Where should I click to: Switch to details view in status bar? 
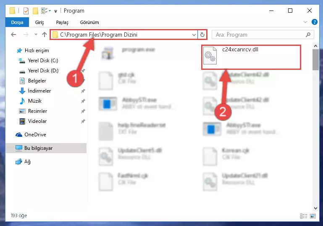(304, 216)
